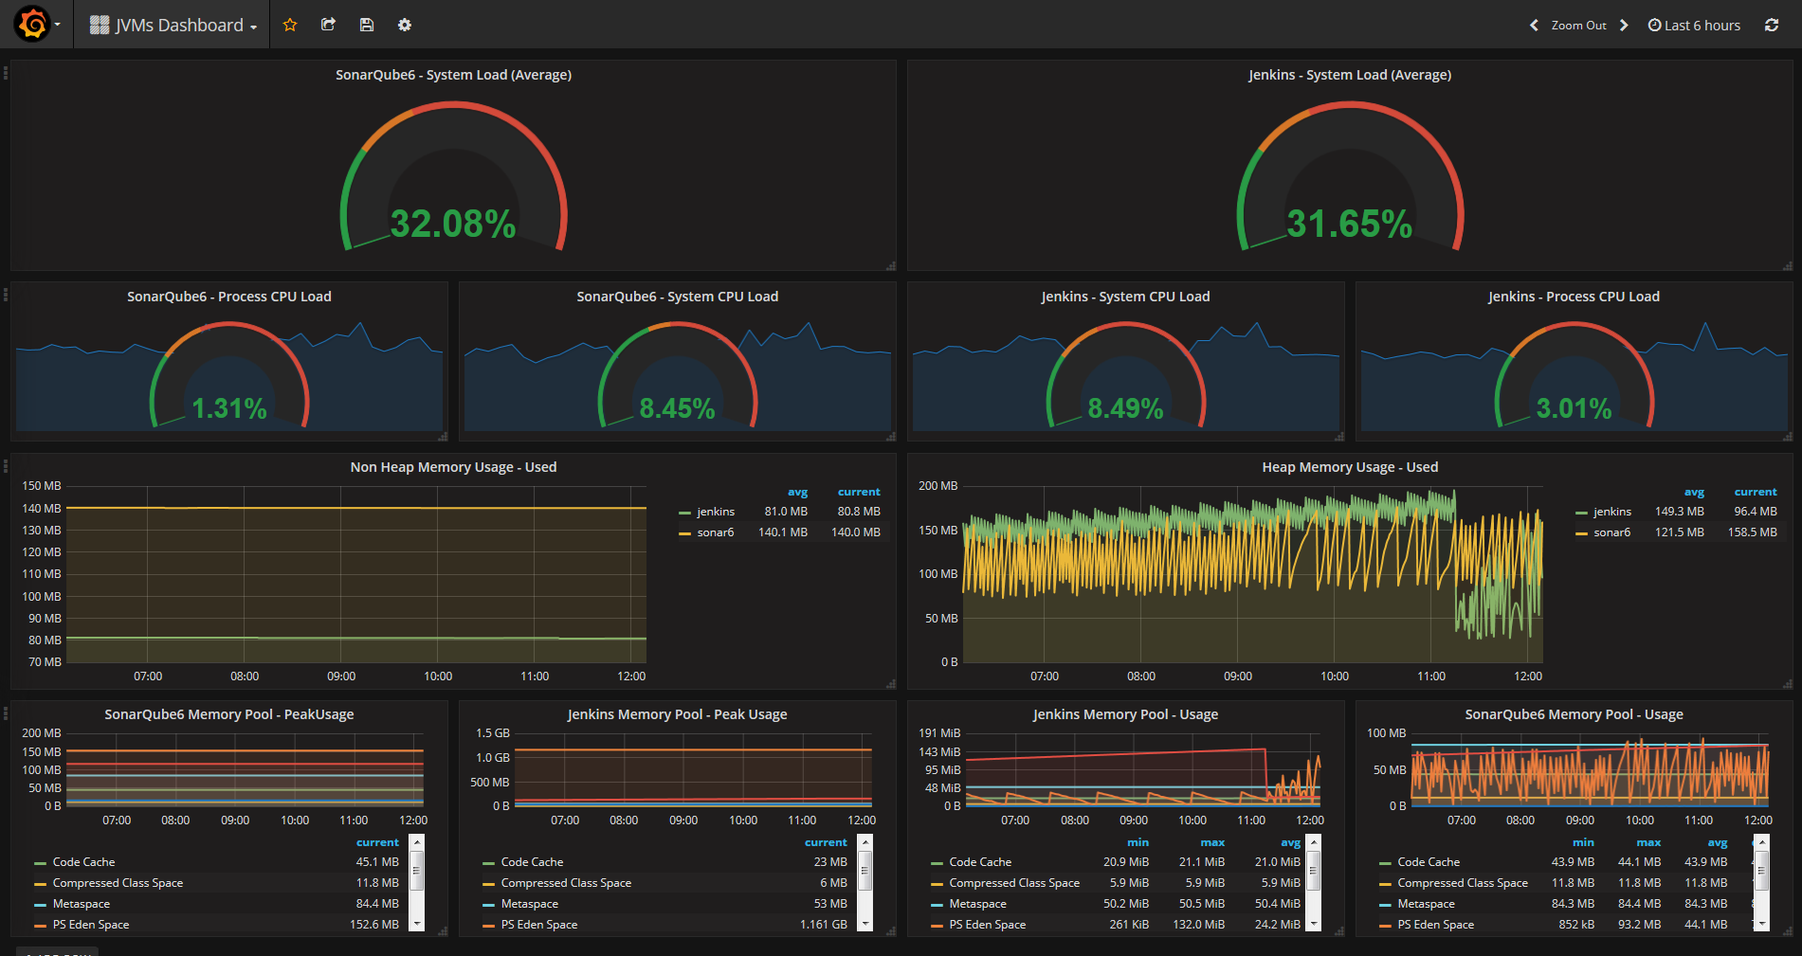Open Jenkins Memory Pool - Usage title menu
The image size is (1802, 956).
(1125, 714)
